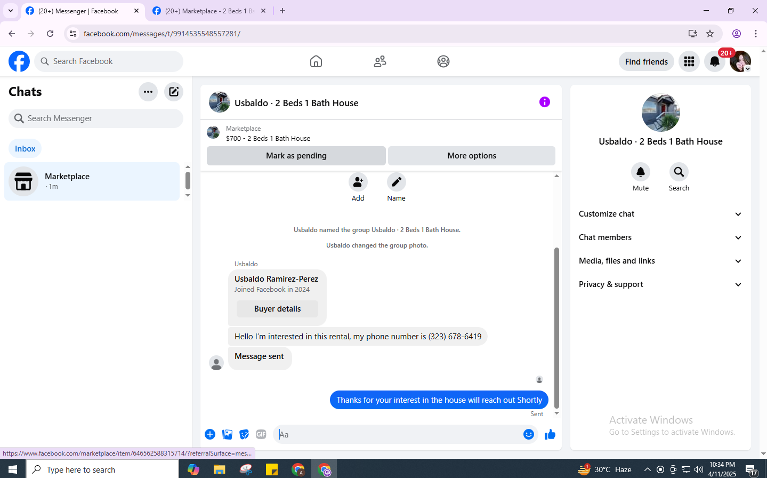
Task: Open the Groups icon in top navigation
Action: click(443, 61)
